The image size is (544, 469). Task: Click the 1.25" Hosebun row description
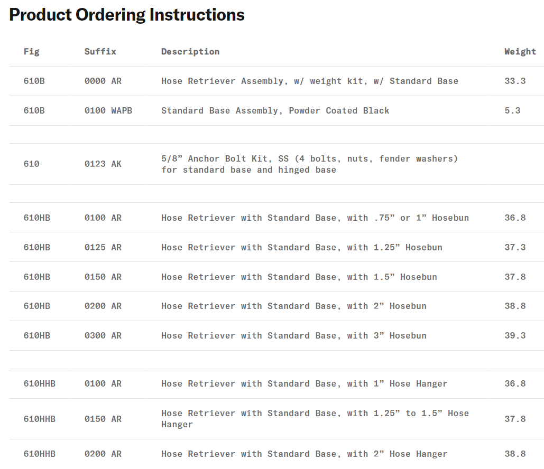click(x=301, y=248)
